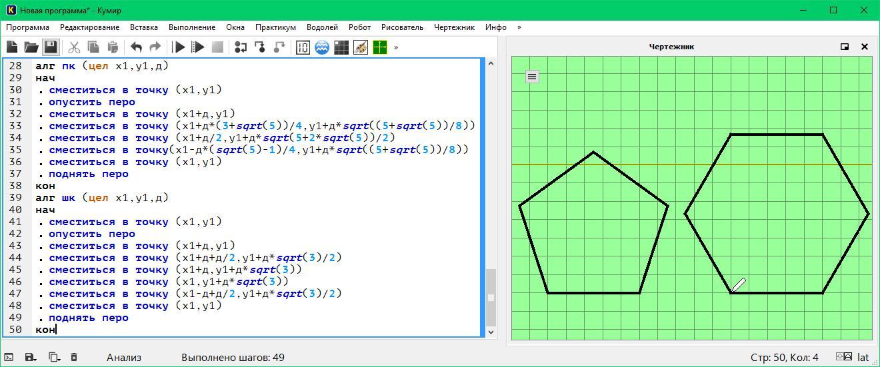880x367 pixels.
Task: Run the program with the play button
Action: coord(179,47)
